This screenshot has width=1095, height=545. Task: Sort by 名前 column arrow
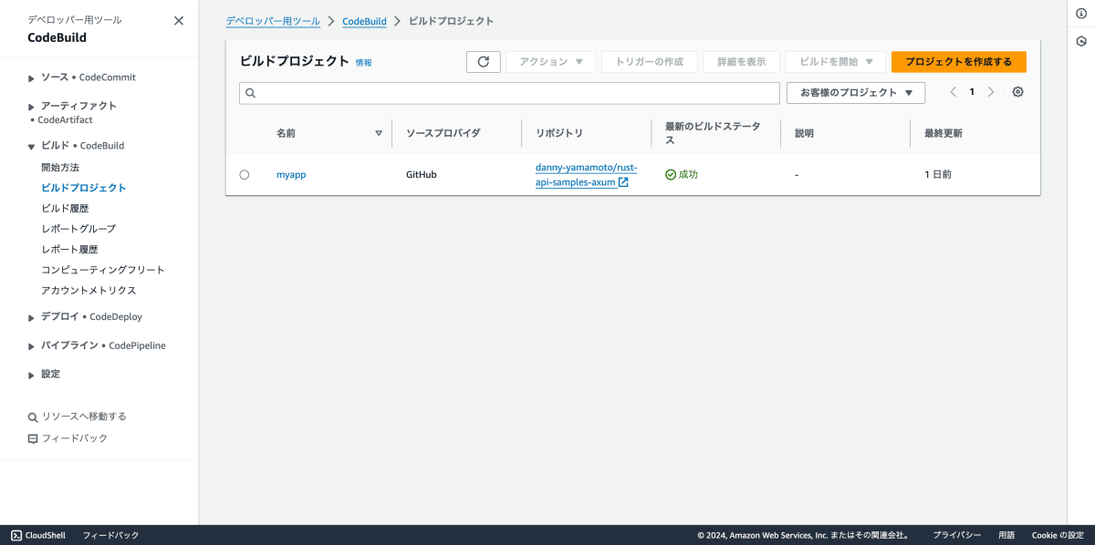pyautogui.click(x=379, y=133)
